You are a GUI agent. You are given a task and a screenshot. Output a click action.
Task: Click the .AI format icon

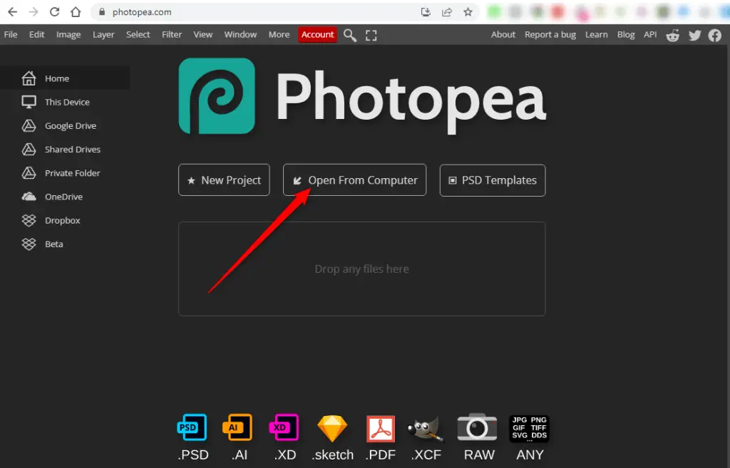pyautogui.click(x=237, y=427)
